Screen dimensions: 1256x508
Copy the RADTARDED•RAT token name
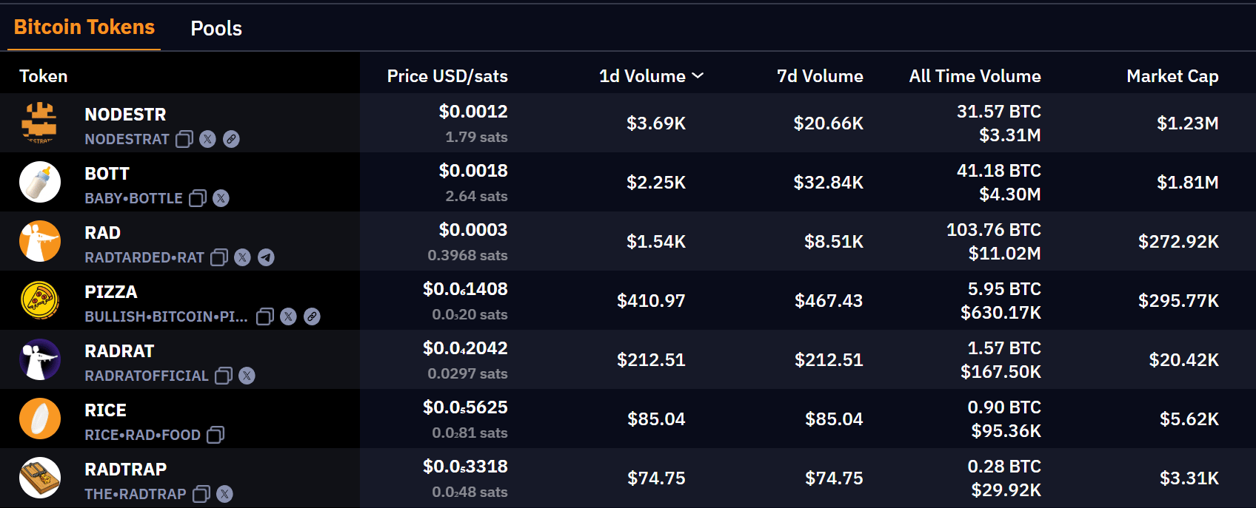click(219, 257)
